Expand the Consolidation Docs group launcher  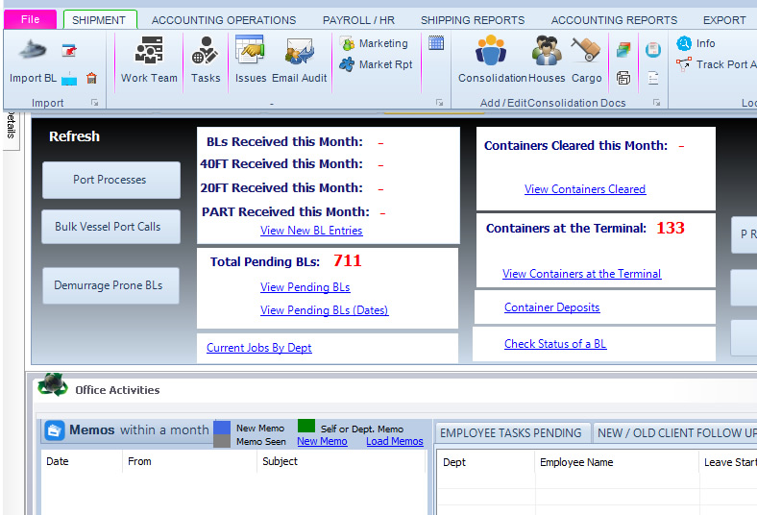click(x=657, y=103)
